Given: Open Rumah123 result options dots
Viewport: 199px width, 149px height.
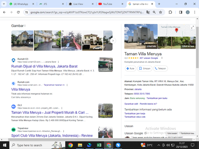Looking at the screenshot, I should [x=58, y=62].
